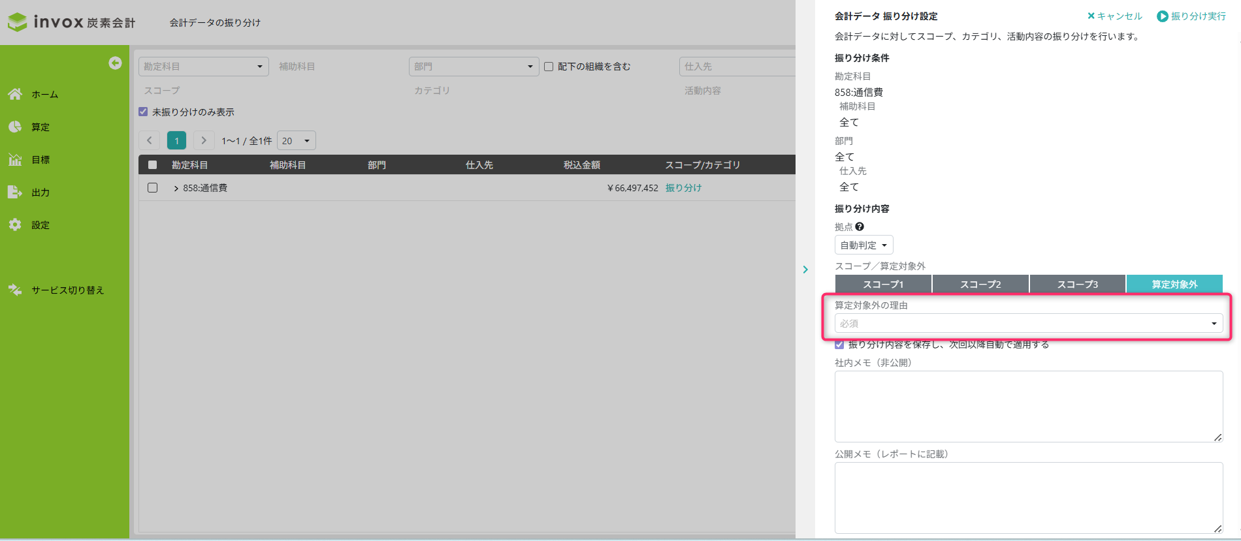The width and height of the screenshot is (1241, 541).
Task: Open the 算定 pie chart icon
Action: (x=15, y=127)
